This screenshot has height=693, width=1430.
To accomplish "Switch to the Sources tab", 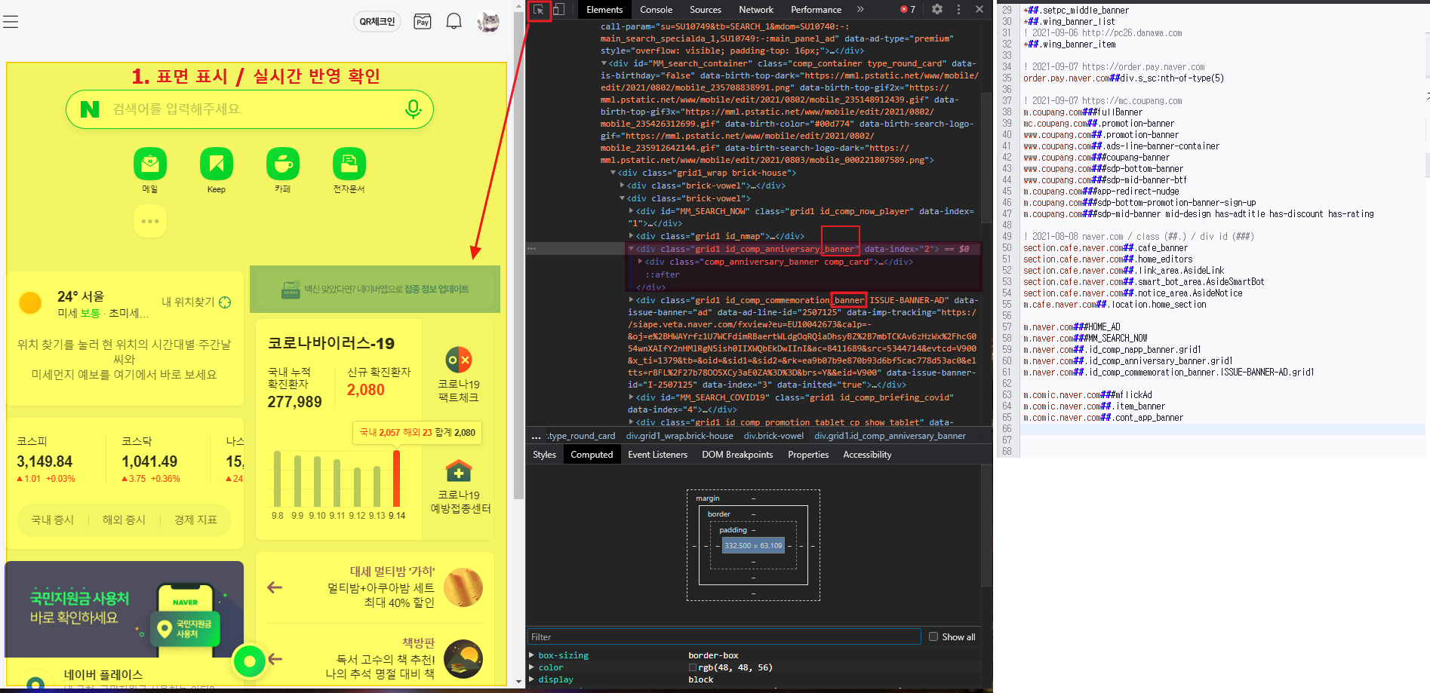I will point(705,10).
